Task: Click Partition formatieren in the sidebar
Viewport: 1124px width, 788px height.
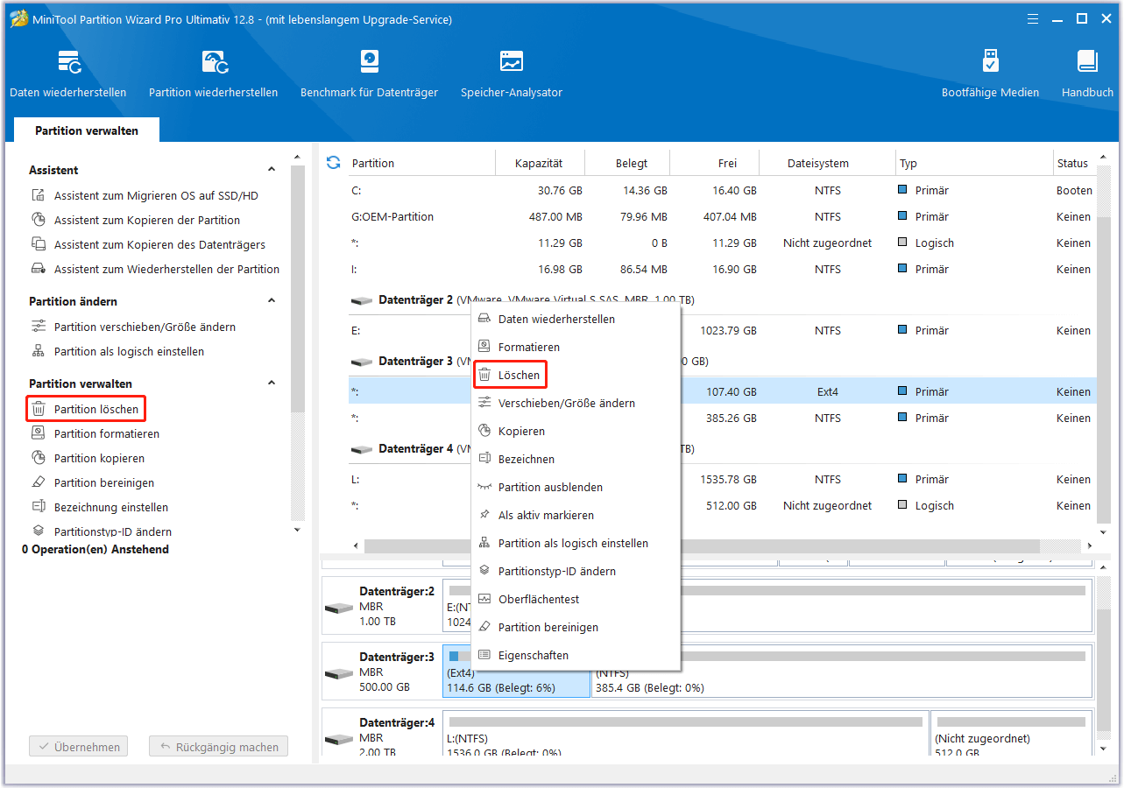Action: tap(95, 434)
